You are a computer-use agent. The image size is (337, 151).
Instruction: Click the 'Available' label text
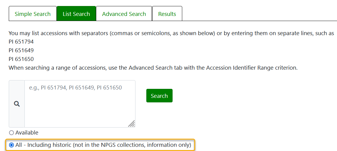(x=27, y=133)
